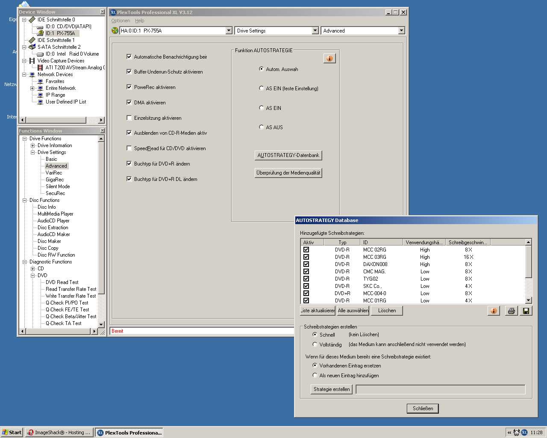Click the strategy list vertical scrollbar
Image resolution: width=547 pixels, height=438 pixels.
[529, 271]
